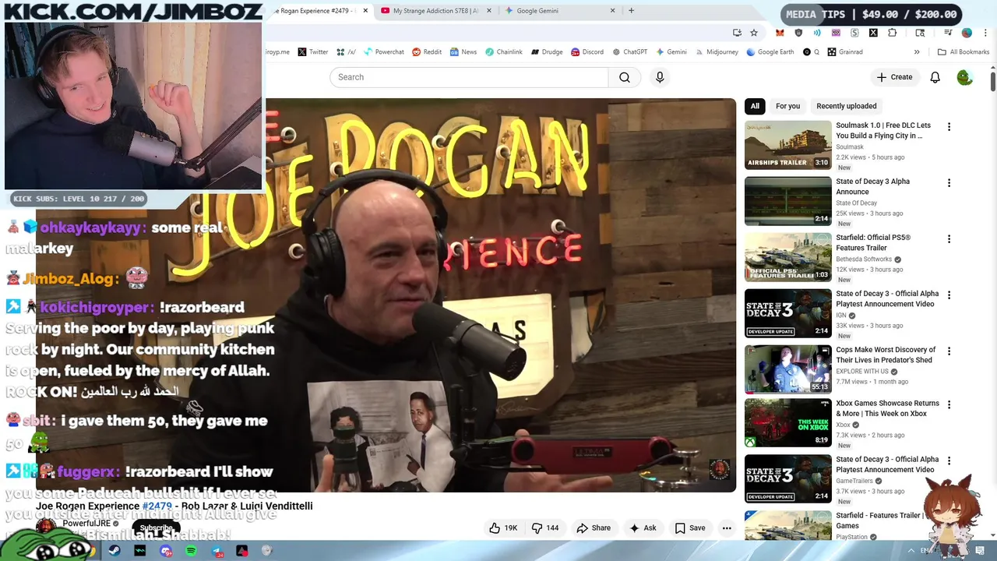This screenshot has width=997, height=561.
Task: Click the Ask button
Action: pos(643,527)
